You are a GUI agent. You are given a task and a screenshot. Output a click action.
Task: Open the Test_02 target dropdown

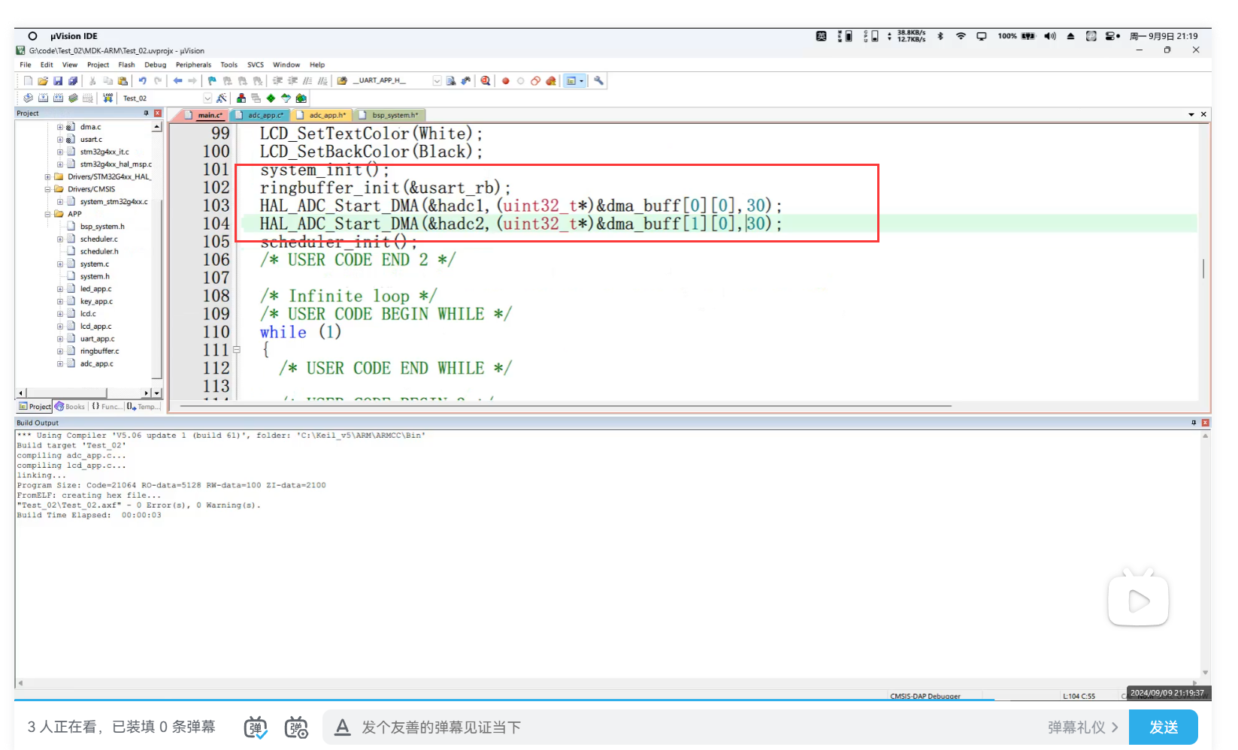click(207, 98)
